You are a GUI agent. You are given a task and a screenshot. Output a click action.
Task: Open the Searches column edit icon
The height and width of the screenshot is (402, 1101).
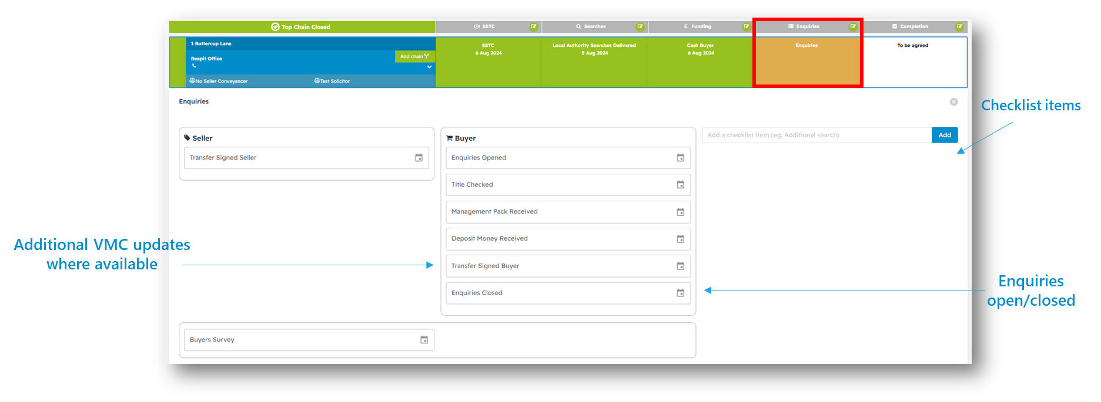click(640, 26)
